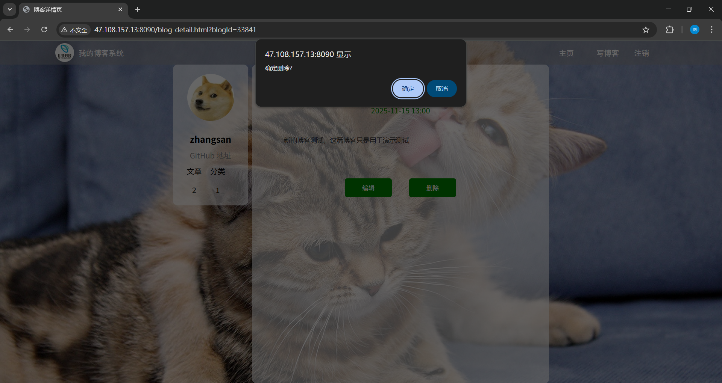Reload the page with the refresh icon

(x=44, y=30)
